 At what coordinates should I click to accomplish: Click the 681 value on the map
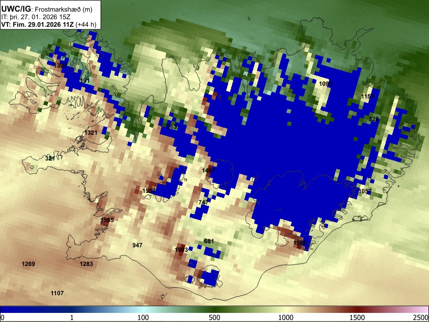click(x=209, y=241)
